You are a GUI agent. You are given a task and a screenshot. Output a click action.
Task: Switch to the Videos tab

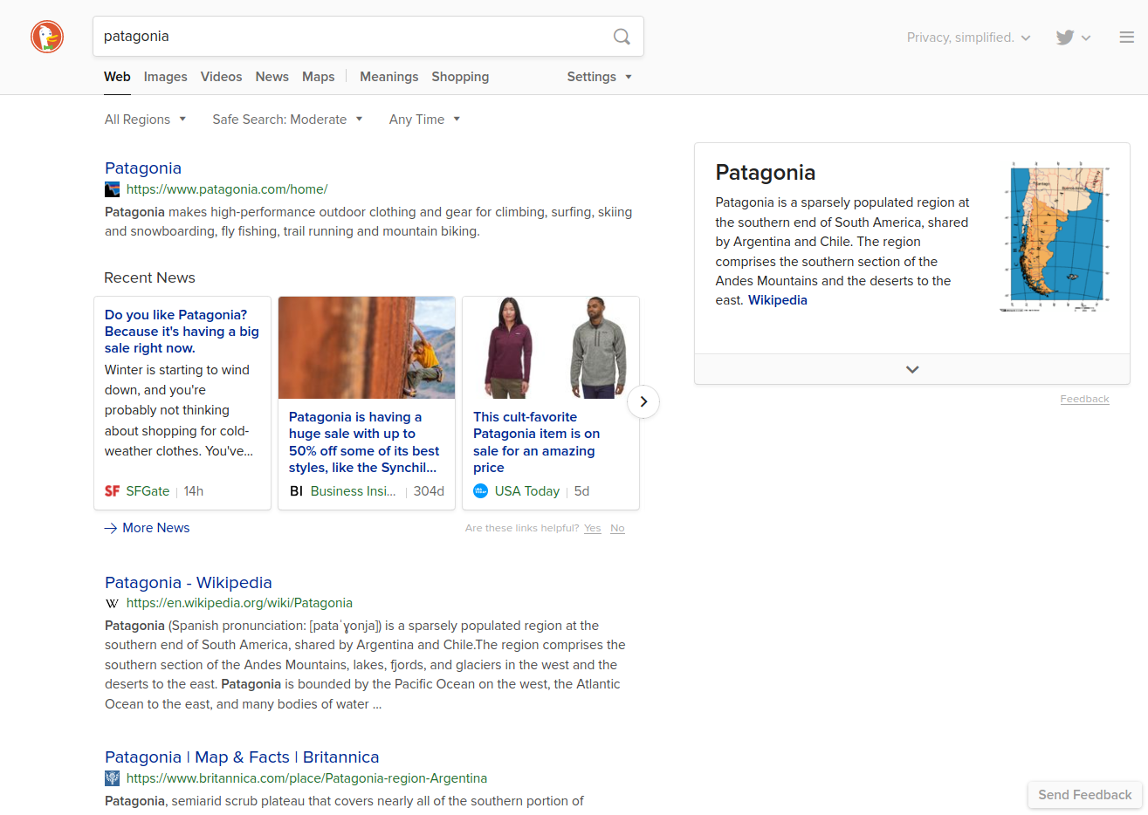click(221, 77)
